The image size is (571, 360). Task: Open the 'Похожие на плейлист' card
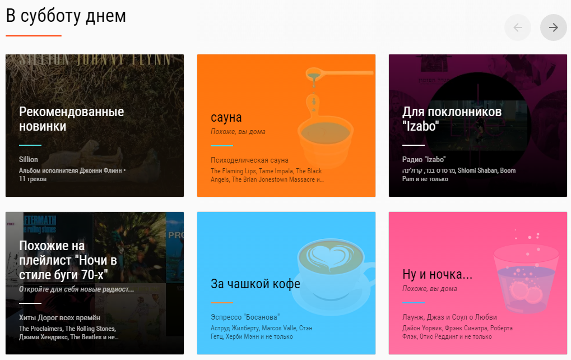coord(94,283)
